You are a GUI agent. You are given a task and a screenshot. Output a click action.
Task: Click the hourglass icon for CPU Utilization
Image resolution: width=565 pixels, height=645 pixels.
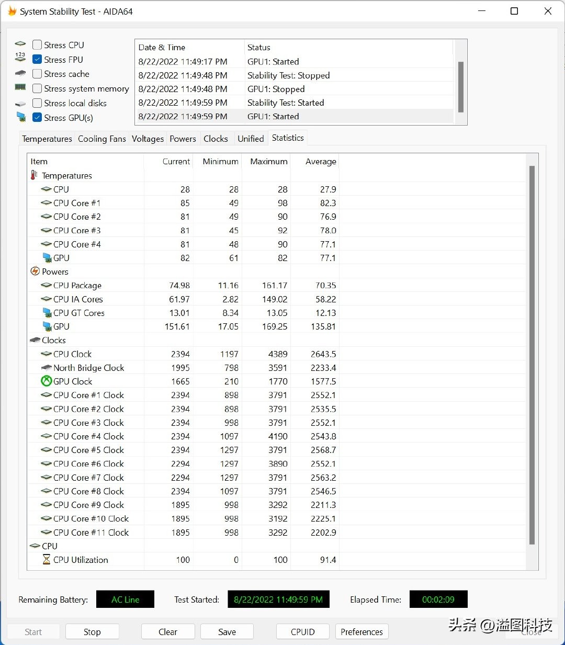coord(46,560)
